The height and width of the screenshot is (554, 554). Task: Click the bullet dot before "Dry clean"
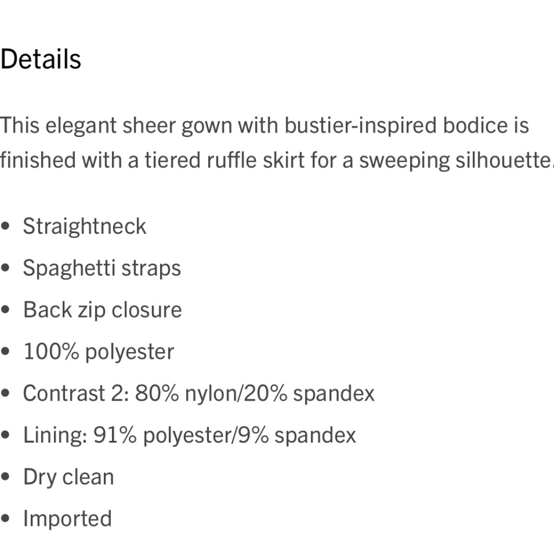6,478
